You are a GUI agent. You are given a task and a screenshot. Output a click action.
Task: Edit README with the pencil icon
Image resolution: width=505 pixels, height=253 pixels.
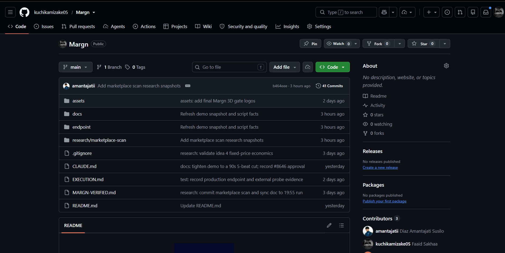click(329, 225)
